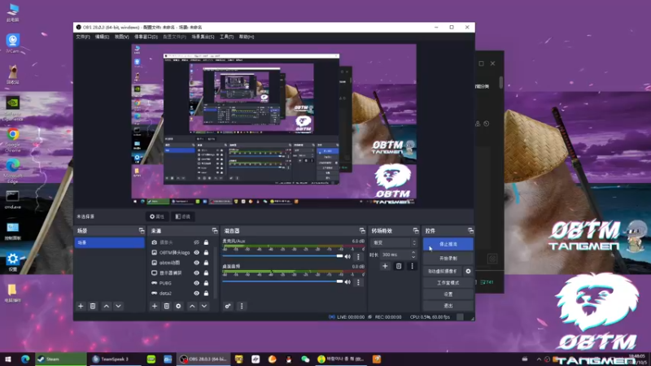The width and height of the screenshot is (651, 366).
Task: Open the 视图(V) menu
Action: (121, 37)
